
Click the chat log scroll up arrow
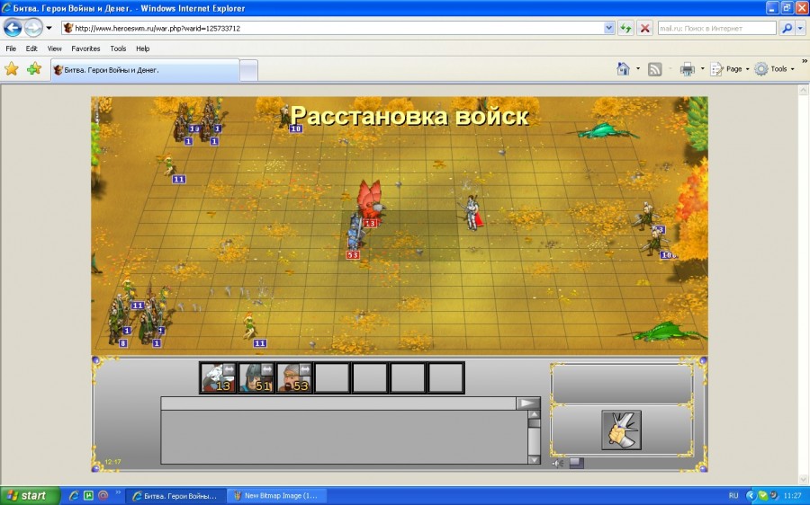[x=534, y=415]
